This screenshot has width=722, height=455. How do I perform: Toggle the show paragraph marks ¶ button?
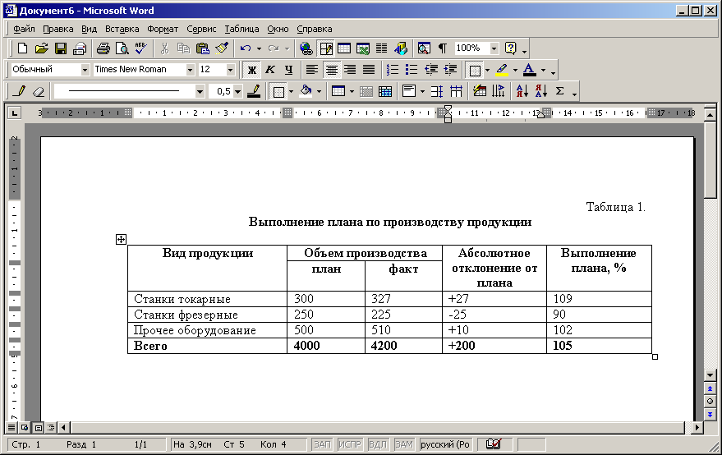443,48
